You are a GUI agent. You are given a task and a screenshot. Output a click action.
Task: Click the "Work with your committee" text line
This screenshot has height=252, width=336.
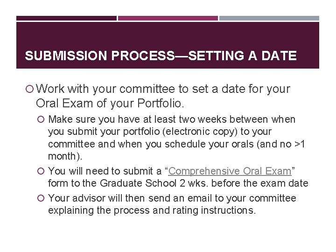coord(163,89)
